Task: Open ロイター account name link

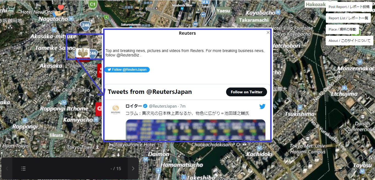Action: point(134,106)
